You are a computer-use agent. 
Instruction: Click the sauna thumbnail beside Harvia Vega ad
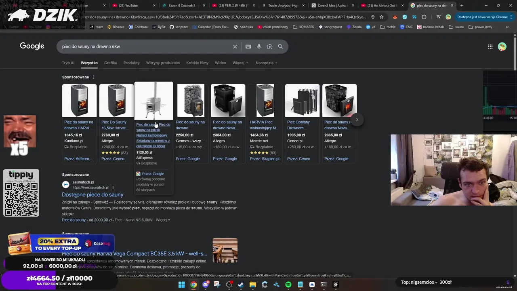point(225,250)
